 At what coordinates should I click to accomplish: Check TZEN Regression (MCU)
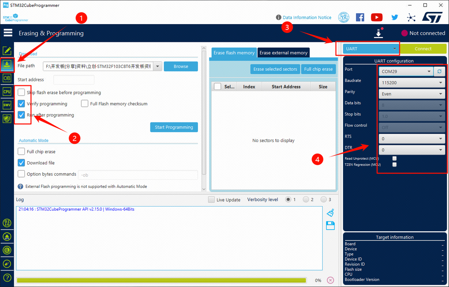click(x=395, y=164)
